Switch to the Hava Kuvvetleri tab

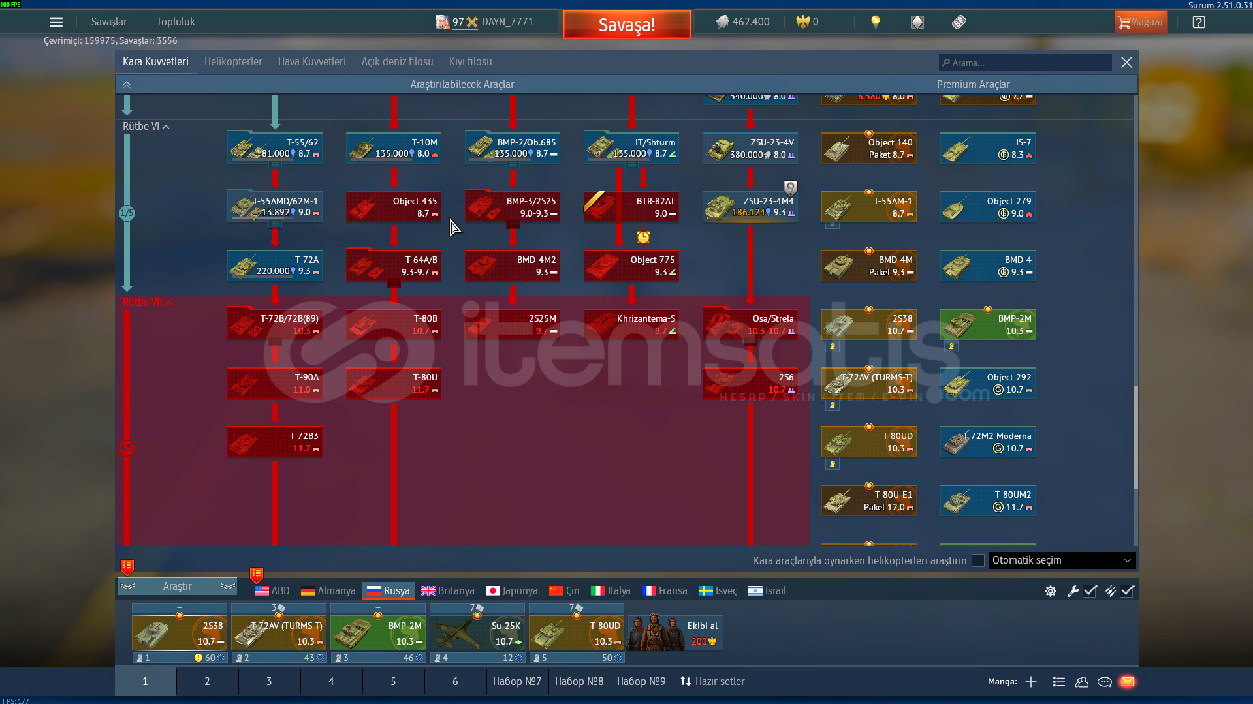(312, 62)
